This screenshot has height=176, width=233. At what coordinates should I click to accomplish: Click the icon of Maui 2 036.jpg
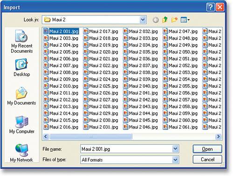pyautogui.click(x=125, y=59)
